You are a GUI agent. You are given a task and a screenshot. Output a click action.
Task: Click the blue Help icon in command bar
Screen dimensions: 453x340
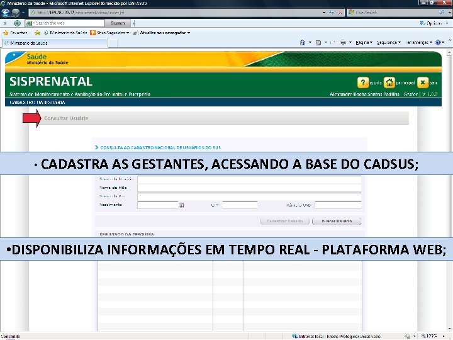(439, 43)
